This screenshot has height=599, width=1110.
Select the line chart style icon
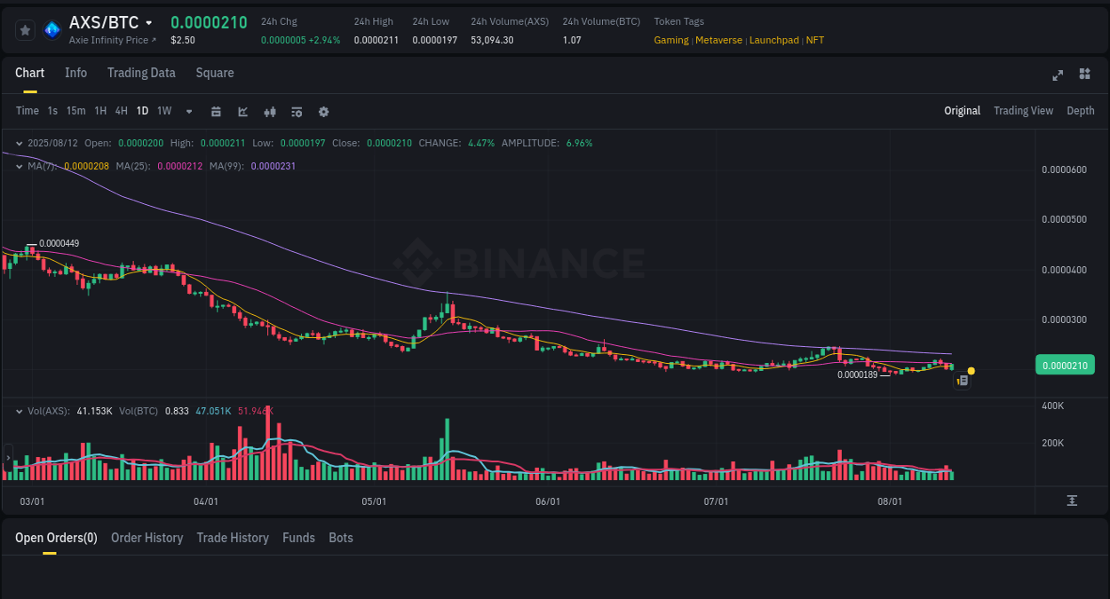point(242,111)
